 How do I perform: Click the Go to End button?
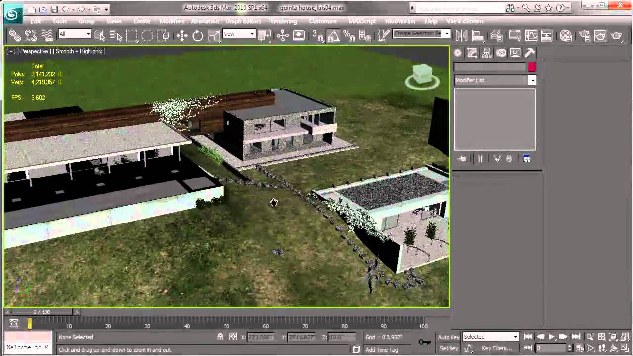click(576, 337)
